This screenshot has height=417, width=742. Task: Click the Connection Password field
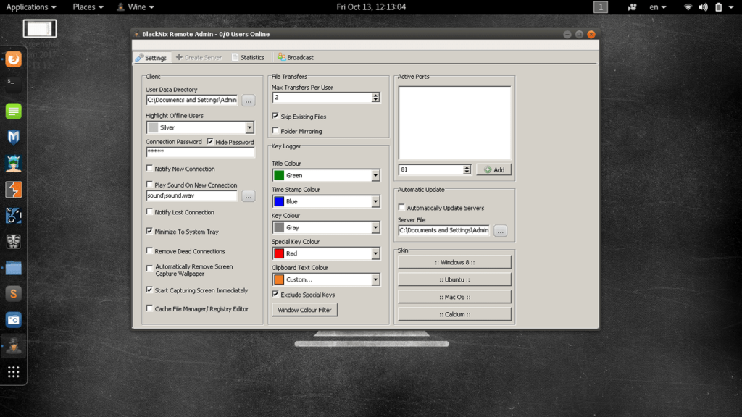tap(200, 152)
